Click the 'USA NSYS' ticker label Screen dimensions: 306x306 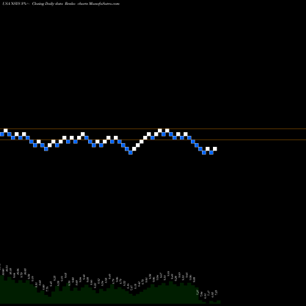[11, 4]
